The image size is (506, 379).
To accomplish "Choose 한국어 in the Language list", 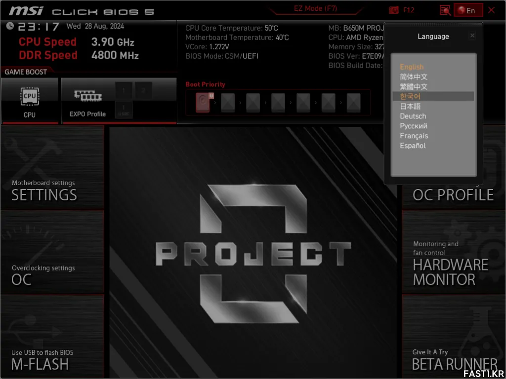I will click(x=433, y=96).
